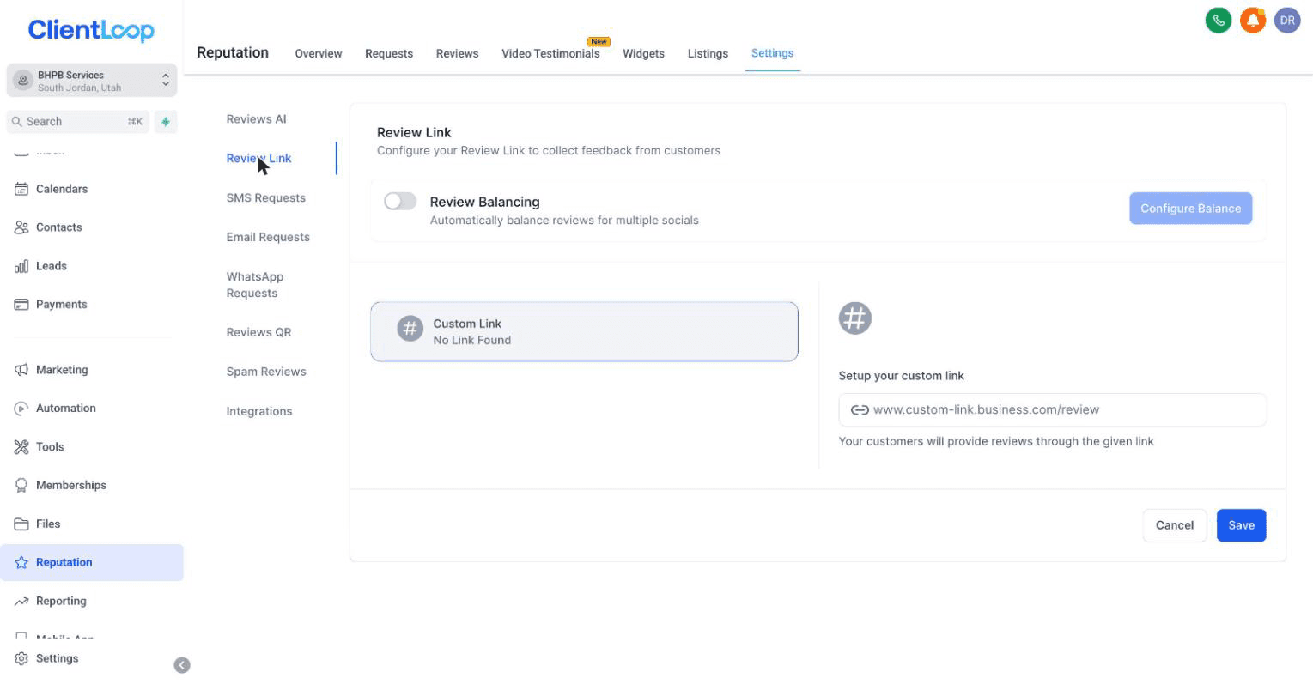Click the sidebar Search field

pyautogui.click(x=78, y=122)
